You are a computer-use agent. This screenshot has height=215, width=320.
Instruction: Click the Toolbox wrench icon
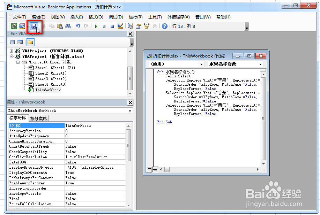click(155, 26)
